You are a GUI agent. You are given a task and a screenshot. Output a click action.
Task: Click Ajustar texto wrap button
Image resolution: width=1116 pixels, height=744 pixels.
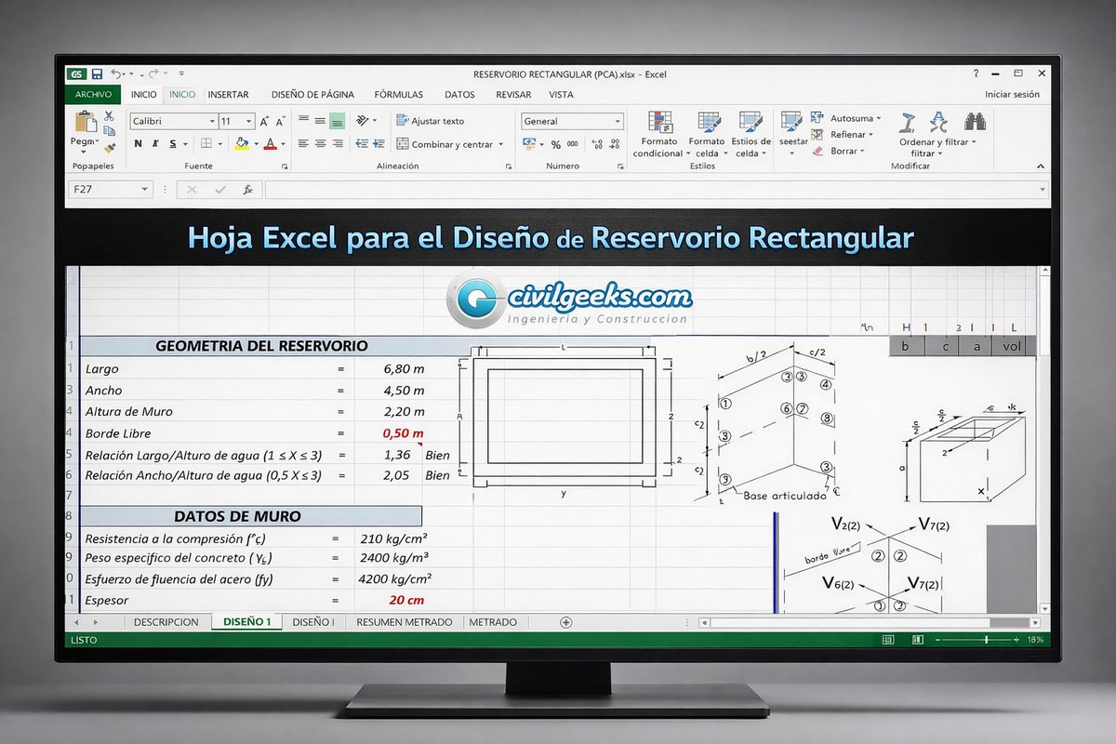coord(430,121)
